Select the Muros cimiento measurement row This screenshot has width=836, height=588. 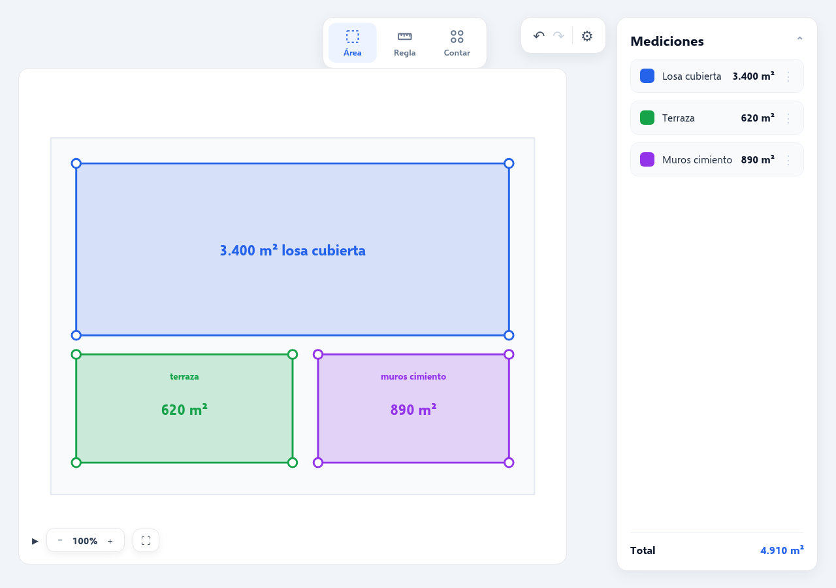point(717,159)
